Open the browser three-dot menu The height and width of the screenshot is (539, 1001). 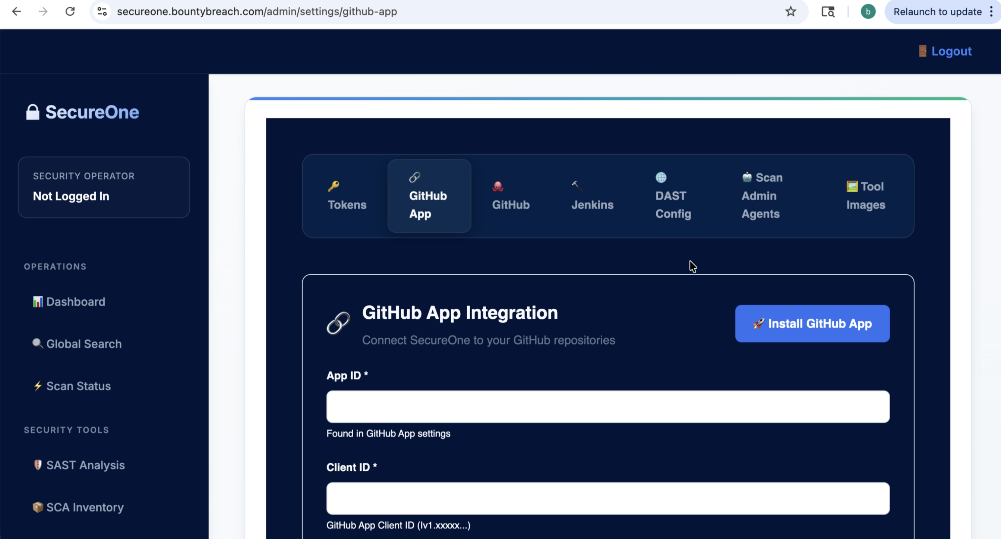(991, 12)
